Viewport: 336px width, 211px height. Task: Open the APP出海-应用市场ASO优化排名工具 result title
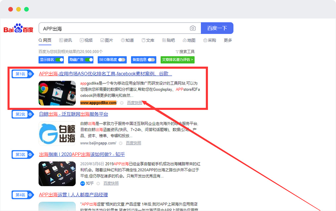(105, 74)
